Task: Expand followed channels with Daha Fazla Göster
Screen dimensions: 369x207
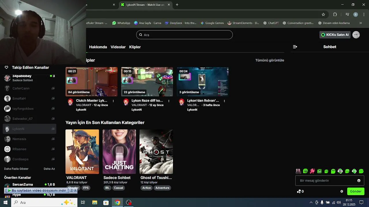Action: tap(16, 169)
